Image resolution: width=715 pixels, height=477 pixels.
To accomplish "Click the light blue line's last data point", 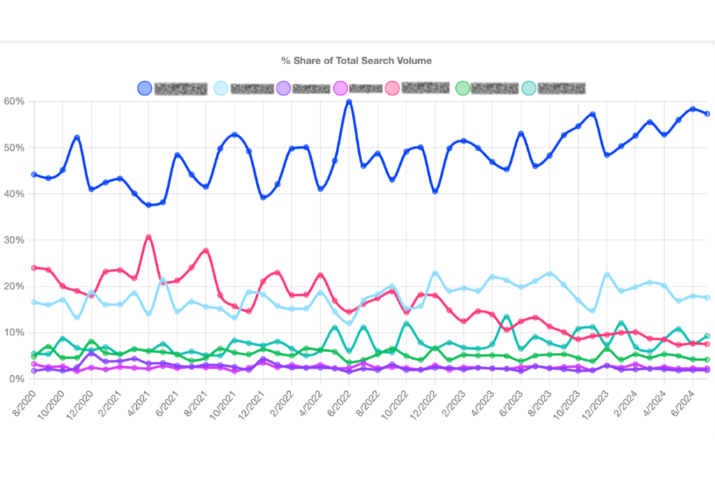I will click(707, 297).
